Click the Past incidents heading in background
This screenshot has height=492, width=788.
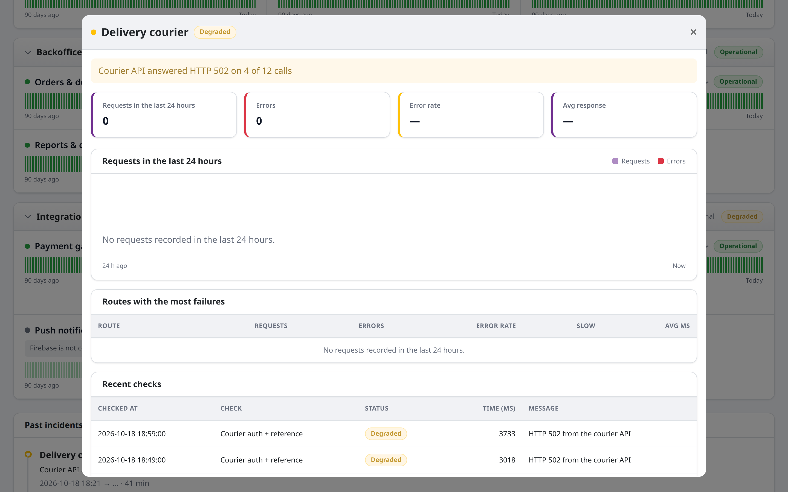pos(53,425)
